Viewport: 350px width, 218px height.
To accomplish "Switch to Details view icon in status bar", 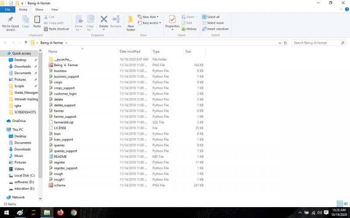I will (x=340, y=204).
